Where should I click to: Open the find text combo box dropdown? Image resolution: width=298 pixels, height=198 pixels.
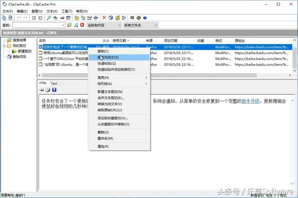[x=63, y=25]
